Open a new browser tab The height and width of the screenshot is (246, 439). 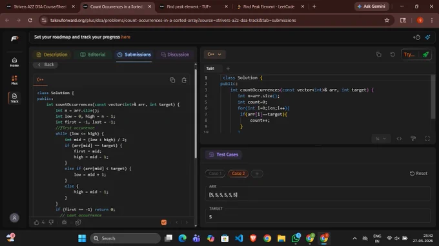(314, 6)
